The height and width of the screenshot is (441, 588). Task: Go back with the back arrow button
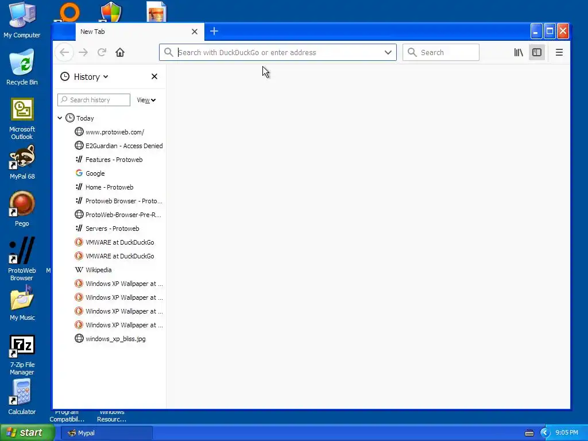64,52
